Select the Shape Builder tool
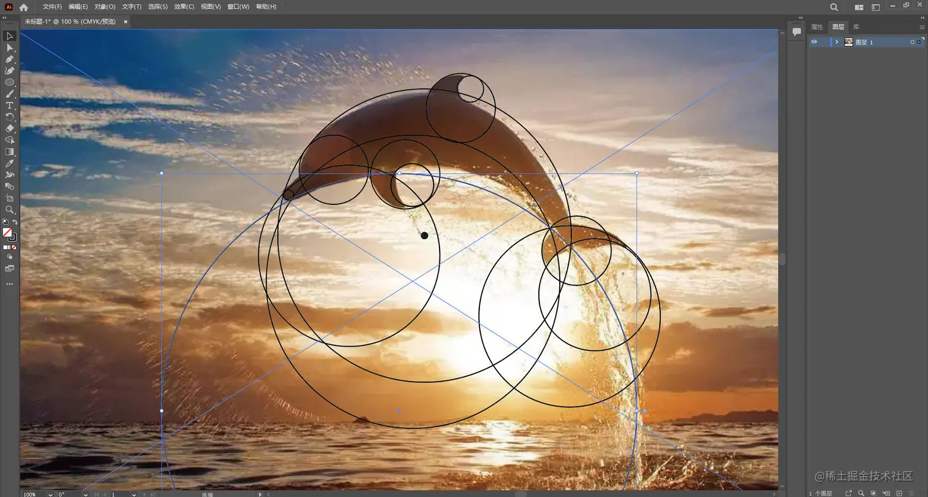 tap(9, 140)
